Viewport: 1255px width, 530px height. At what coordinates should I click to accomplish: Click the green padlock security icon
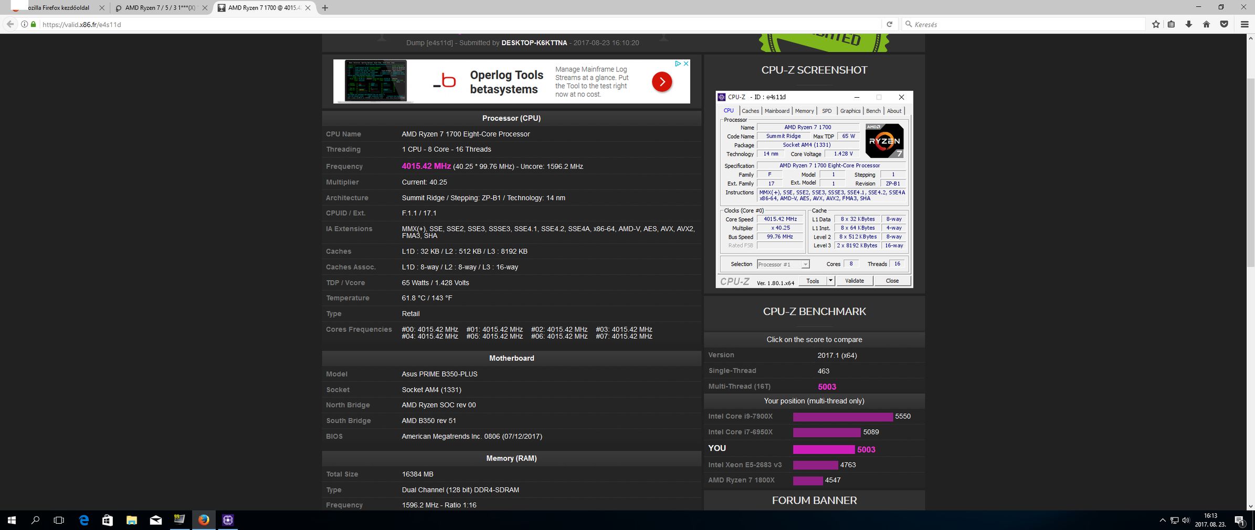click(34, 24)
